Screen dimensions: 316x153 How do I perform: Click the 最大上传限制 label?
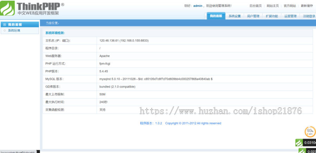tap(55, 94)
